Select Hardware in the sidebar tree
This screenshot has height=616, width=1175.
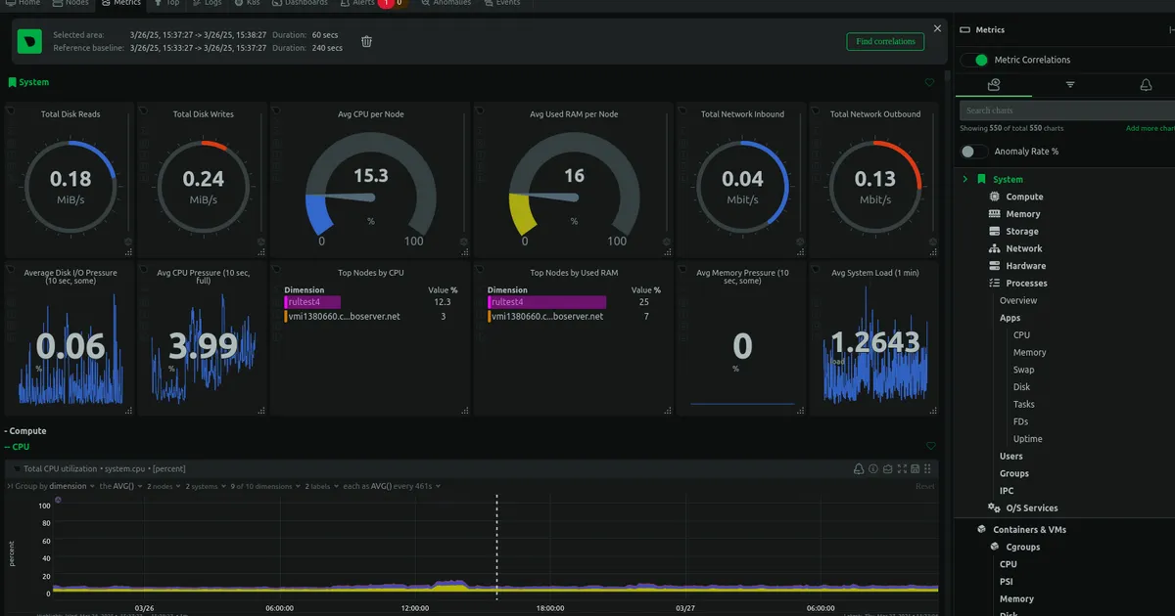point(1025,266)
